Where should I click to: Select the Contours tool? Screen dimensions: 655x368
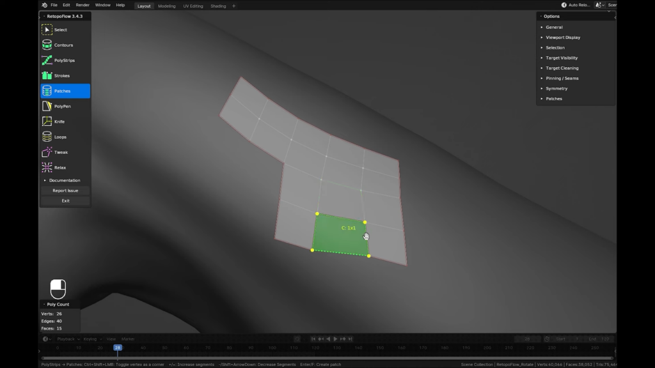click(63, 45)
